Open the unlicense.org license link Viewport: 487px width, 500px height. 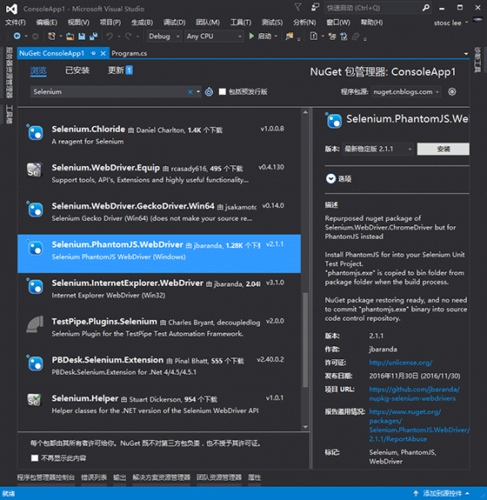coord(401,363)
